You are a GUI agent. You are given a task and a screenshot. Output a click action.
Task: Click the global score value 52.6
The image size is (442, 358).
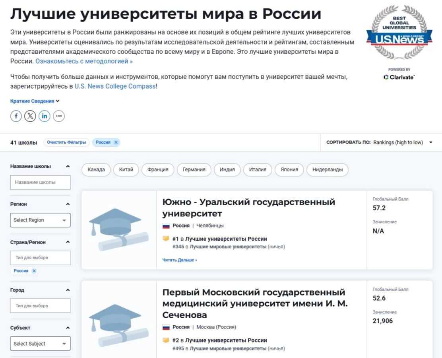[379, 298]
